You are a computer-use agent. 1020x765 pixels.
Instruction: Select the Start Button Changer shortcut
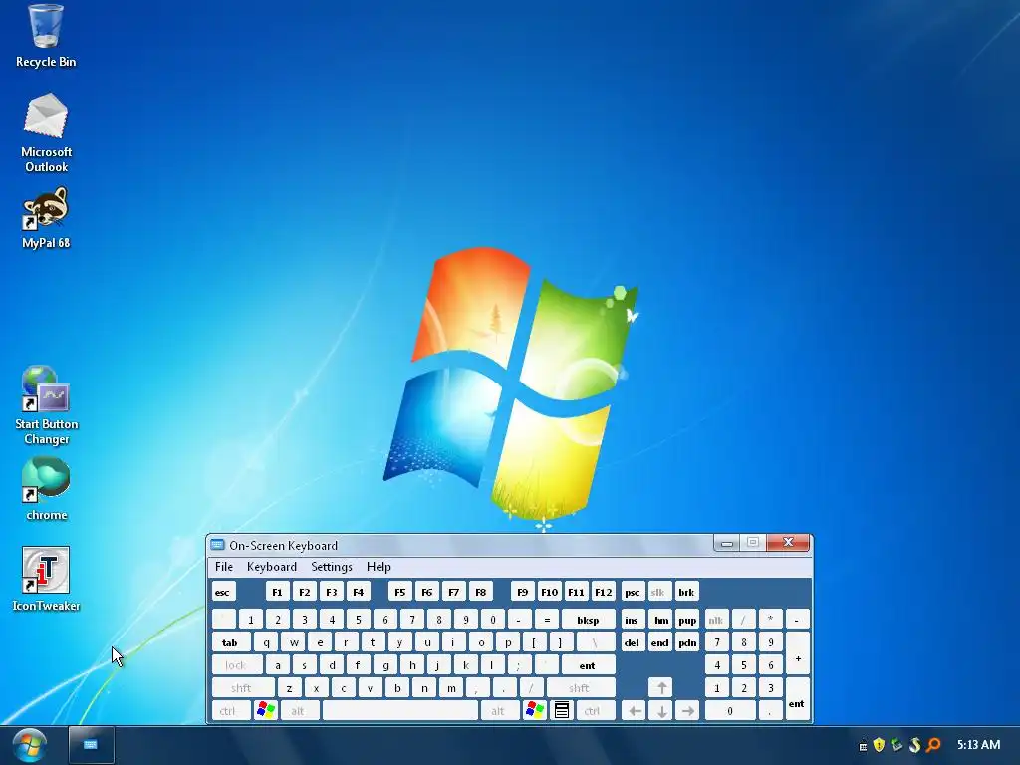click(46, 405)
